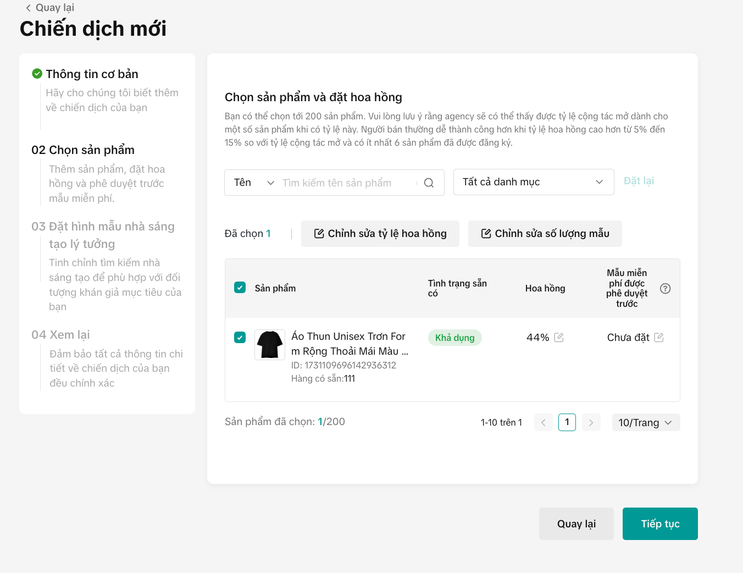Click the search magnifier icon
The image size is (743, 573).
(x=429, y=183)
